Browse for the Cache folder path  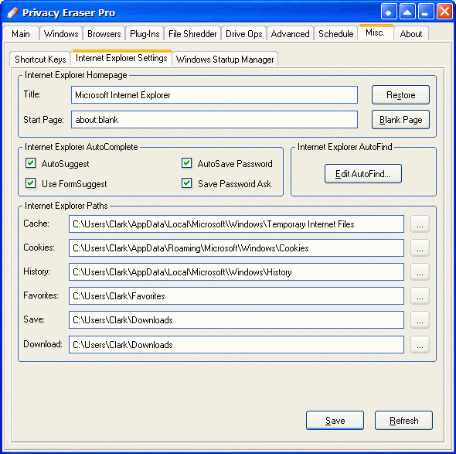(x=420, y=224)
